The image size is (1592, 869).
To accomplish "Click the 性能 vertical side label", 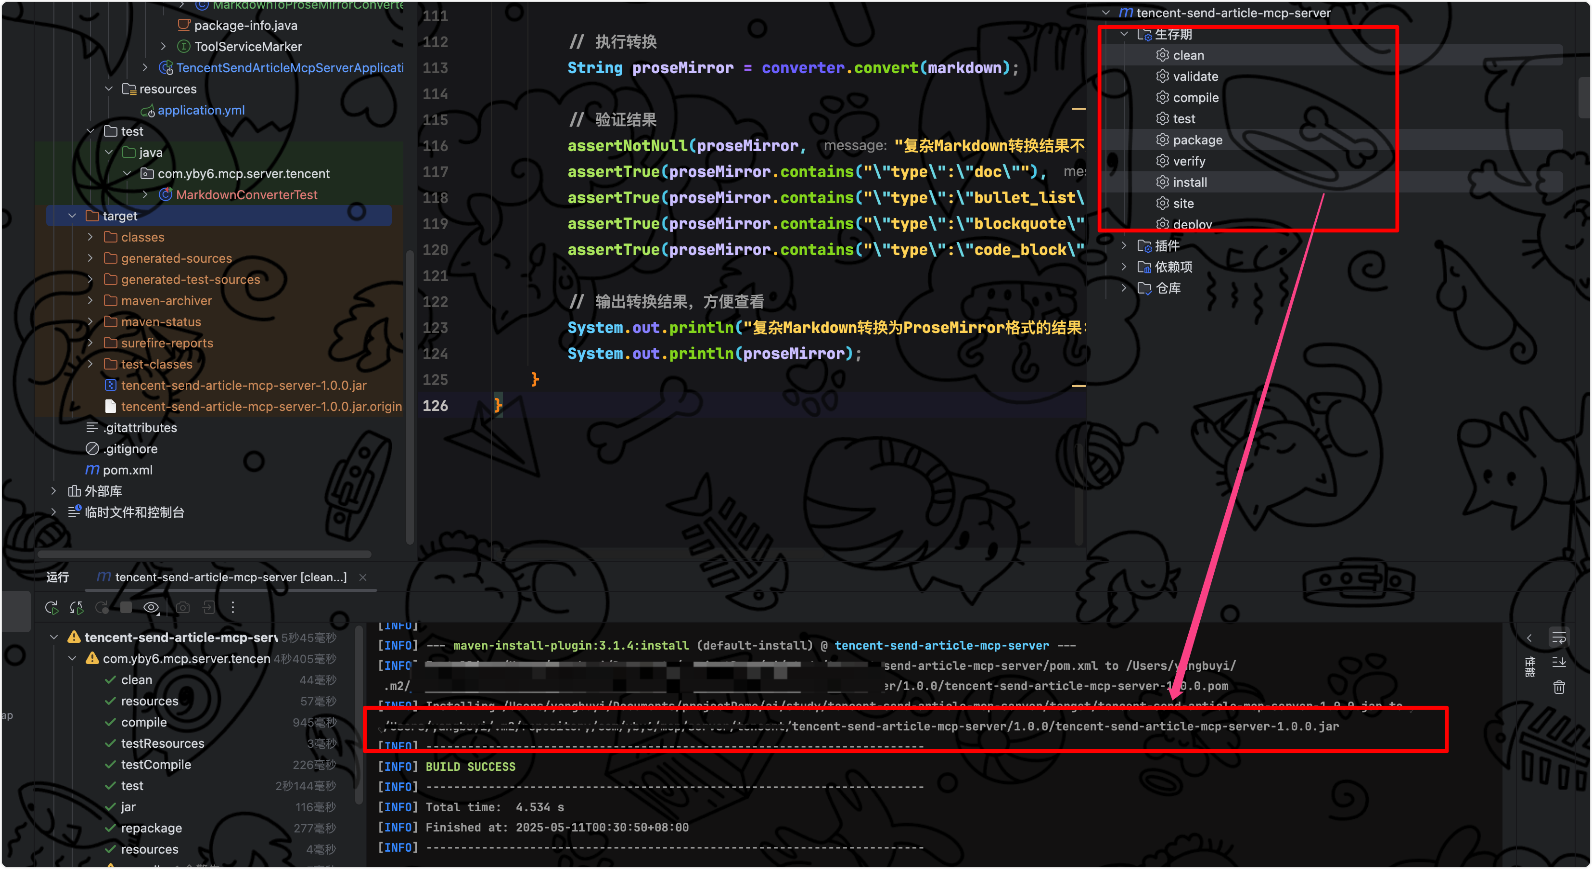I will (1530, 667).
